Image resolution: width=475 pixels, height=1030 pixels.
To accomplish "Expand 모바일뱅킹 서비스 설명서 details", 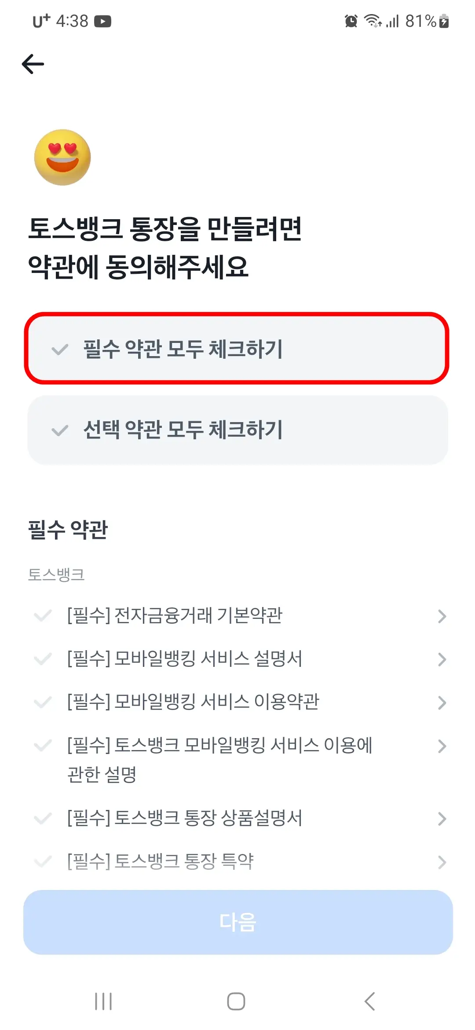I will pyautogui.click(x=442, y=659).
